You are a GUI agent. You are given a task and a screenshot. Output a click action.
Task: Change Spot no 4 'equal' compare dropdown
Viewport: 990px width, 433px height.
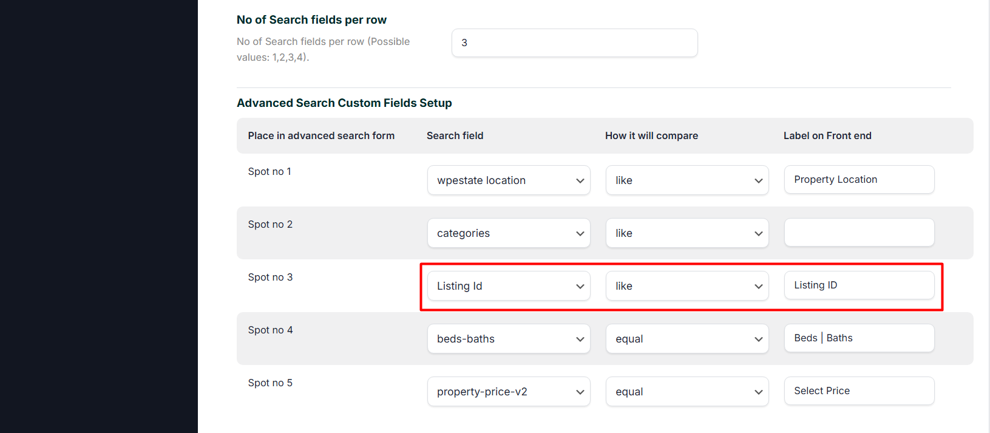pos(687,339)
